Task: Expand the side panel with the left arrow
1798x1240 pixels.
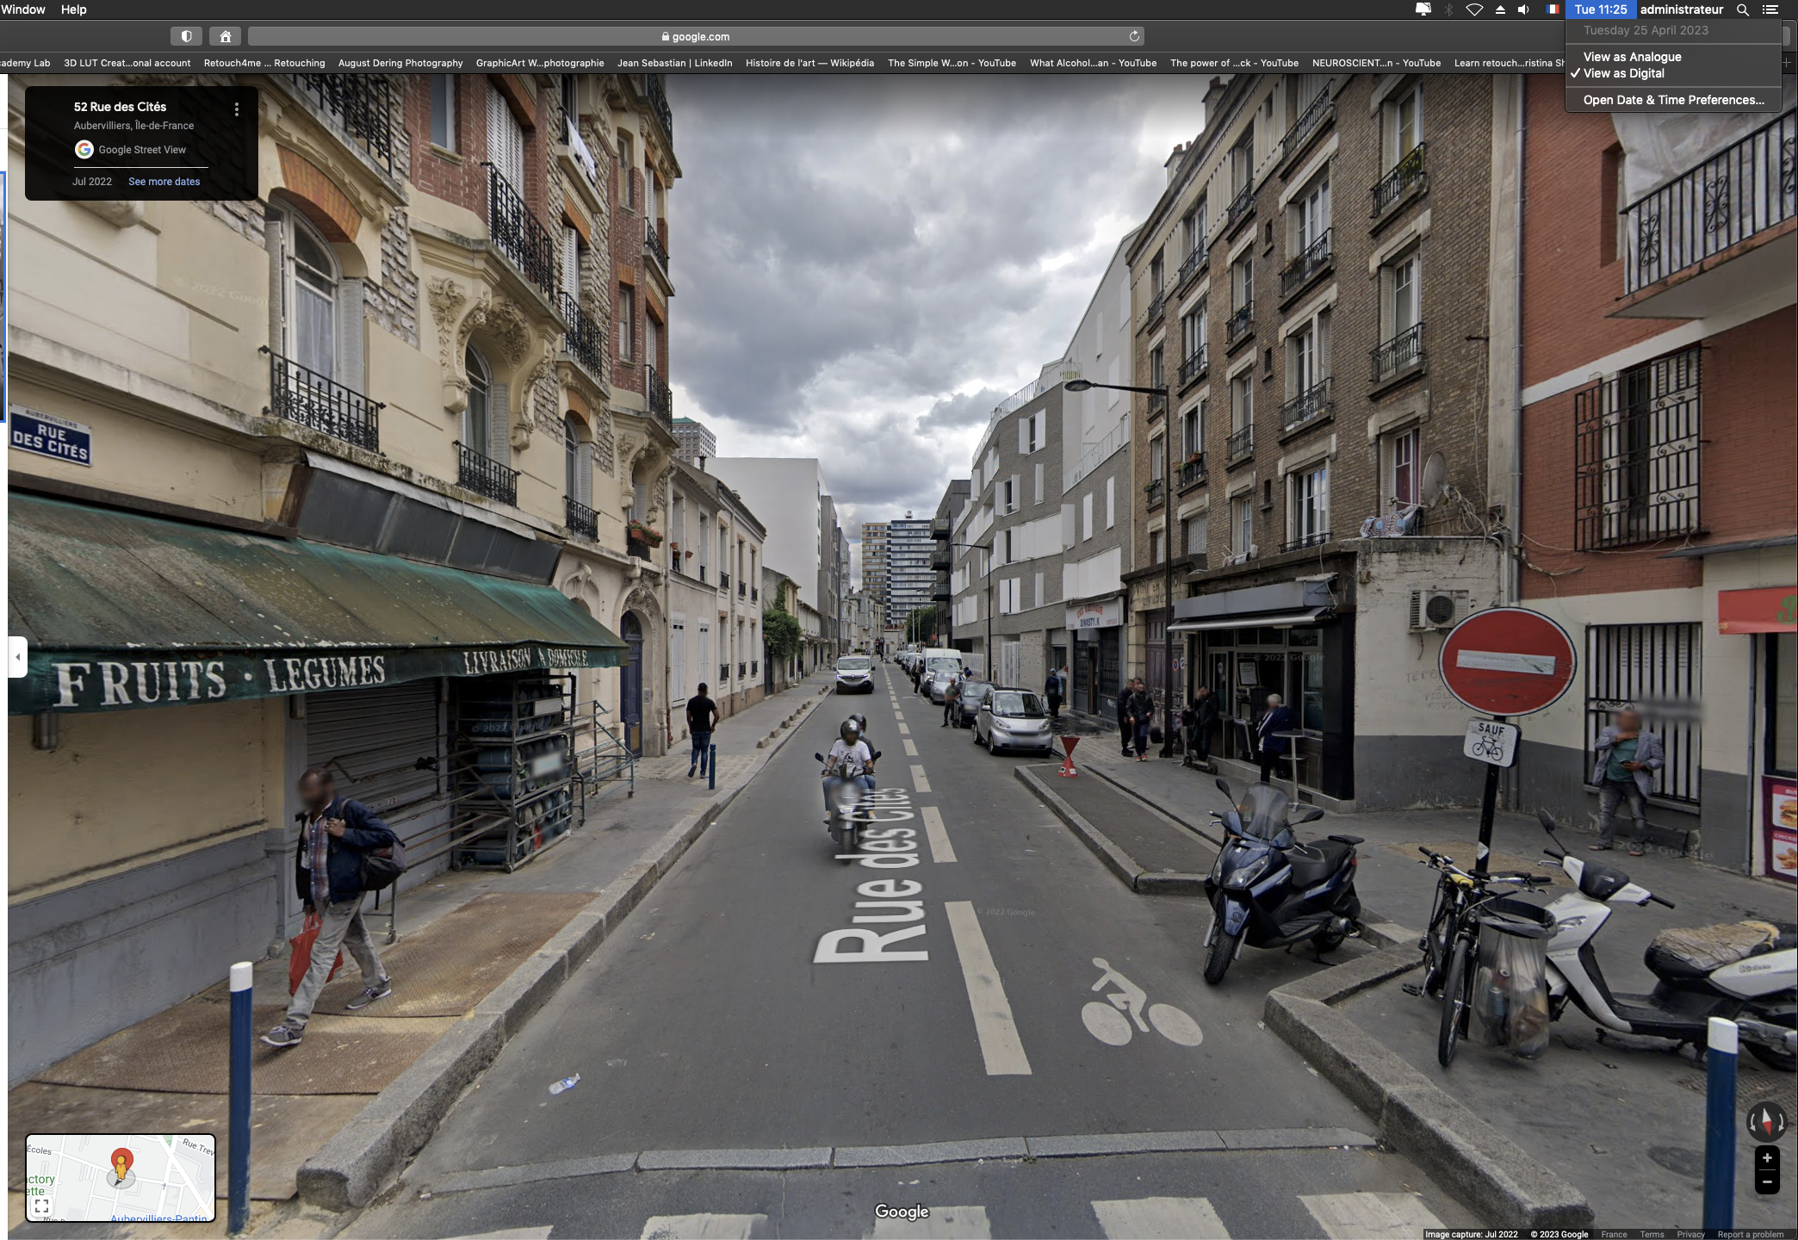Action: pos(17,657)
